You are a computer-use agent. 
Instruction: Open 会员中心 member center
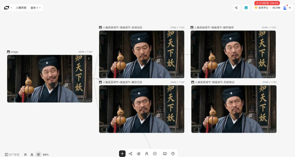[262, 8]
